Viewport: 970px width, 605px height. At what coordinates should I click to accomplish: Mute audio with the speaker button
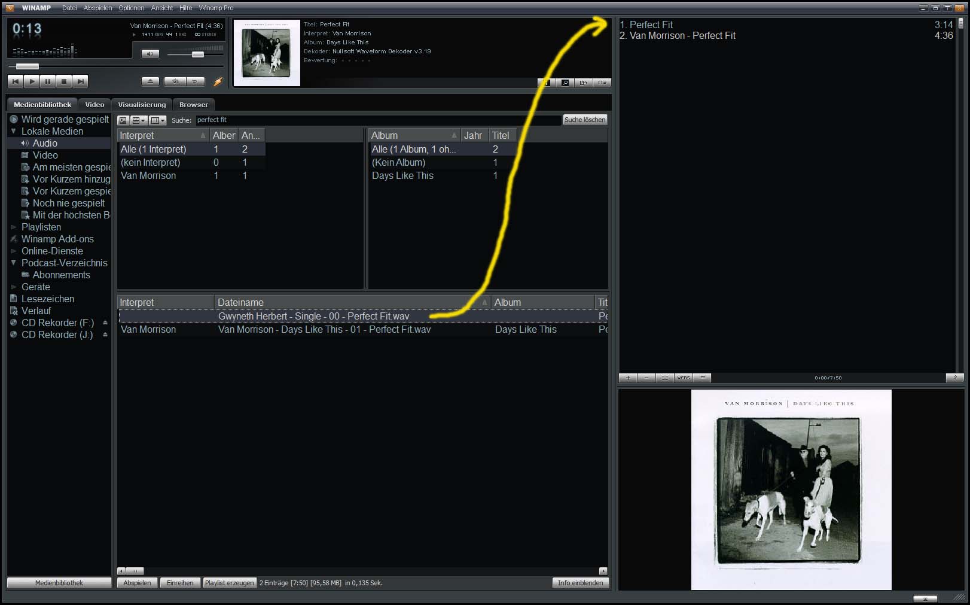150,54
